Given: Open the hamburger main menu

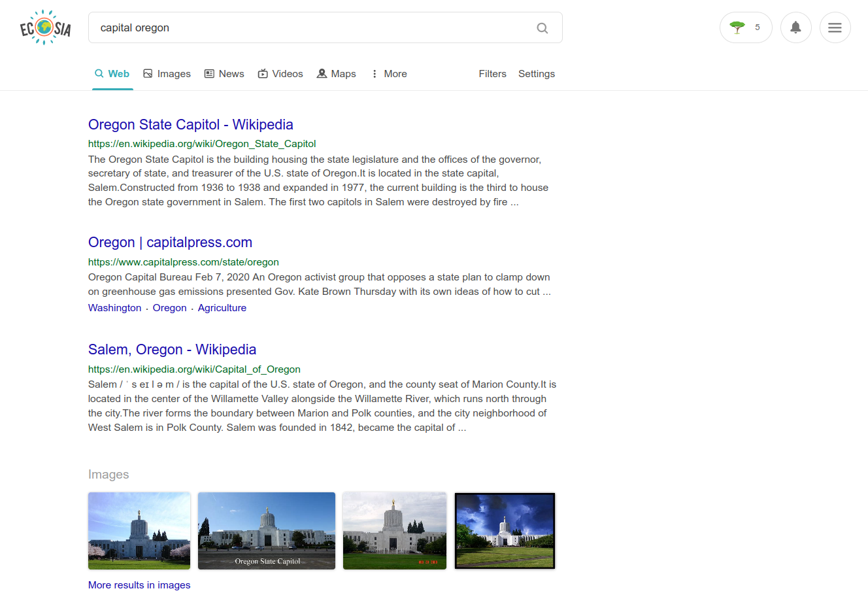Looking at the screenshot, I should coord(835,27).
